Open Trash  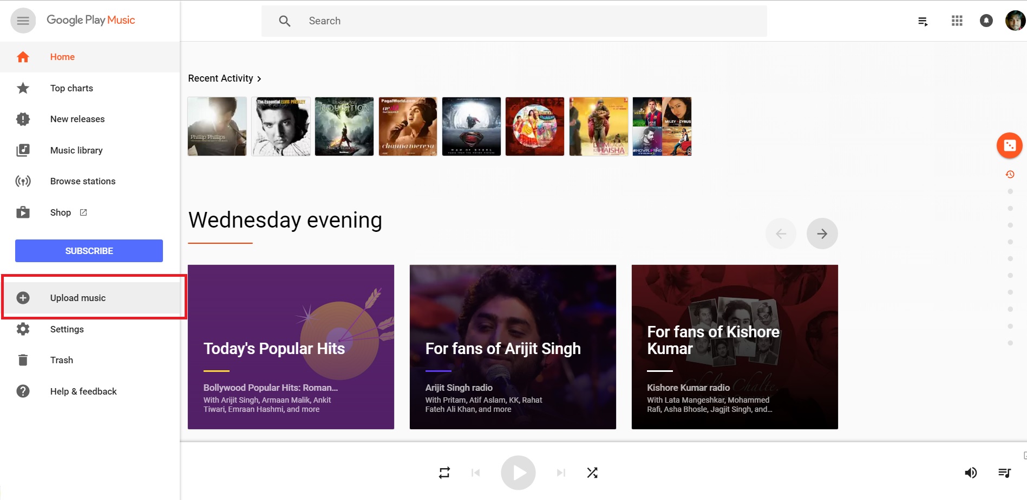(x=90, y=360)
